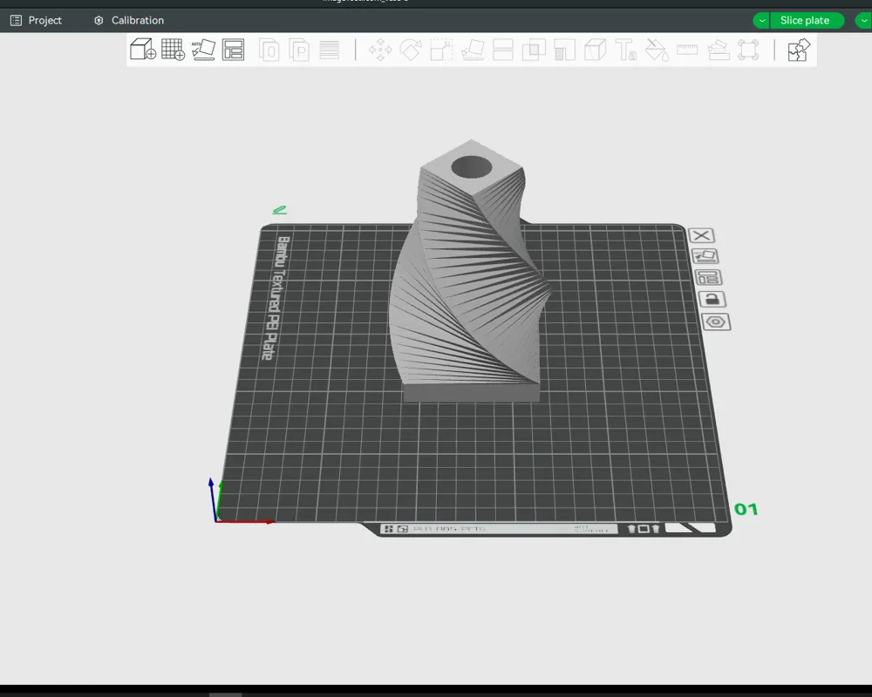Open the Calibration tab
The height and width of the screenshot is (697, 872).
(x=129, y=21)
